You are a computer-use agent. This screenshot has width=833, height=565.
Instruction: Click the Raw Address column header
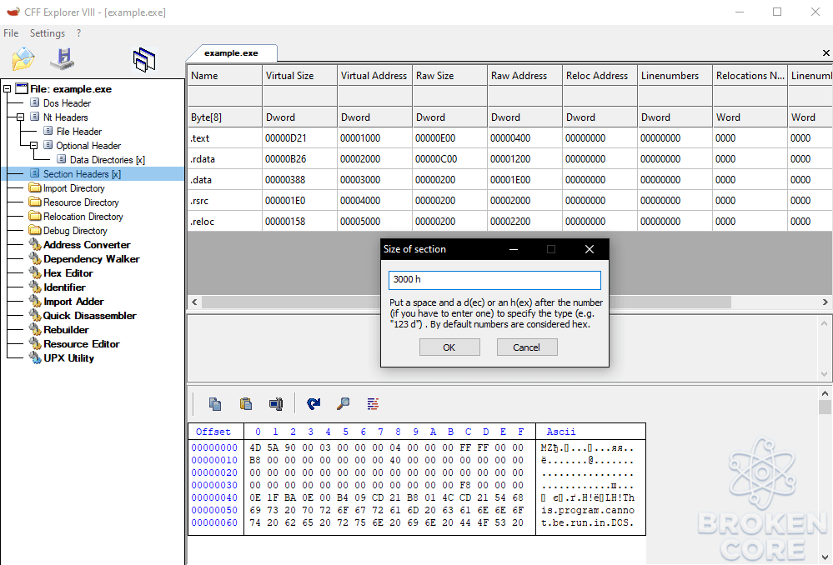[x=524, y=76]
